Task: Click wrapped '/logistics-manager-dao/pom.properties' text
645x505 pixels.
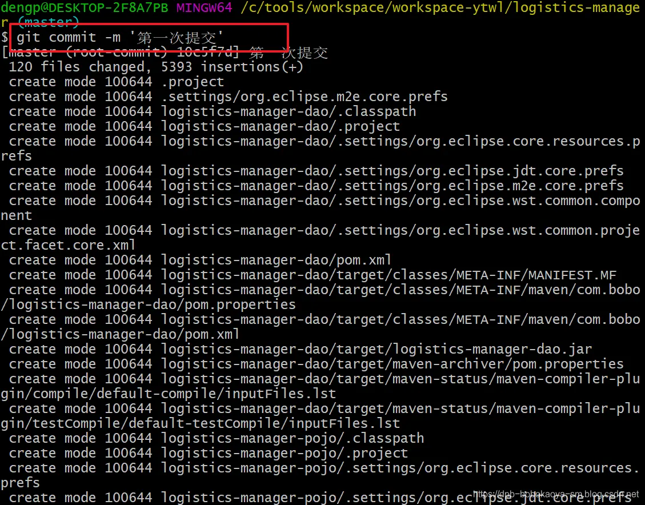Action: 148,304
